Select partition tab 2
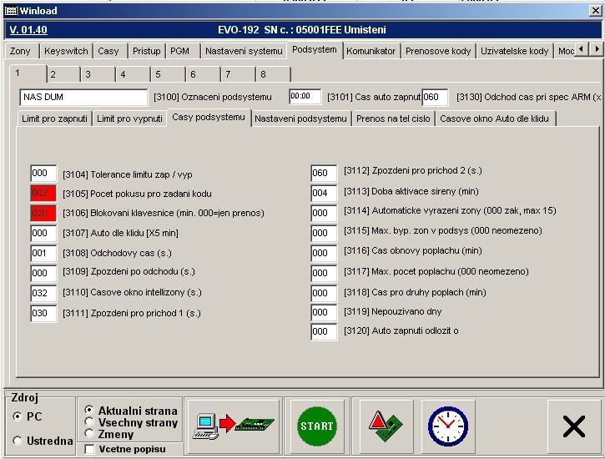This screenshot has height=459, width=605. click(52, 74)
